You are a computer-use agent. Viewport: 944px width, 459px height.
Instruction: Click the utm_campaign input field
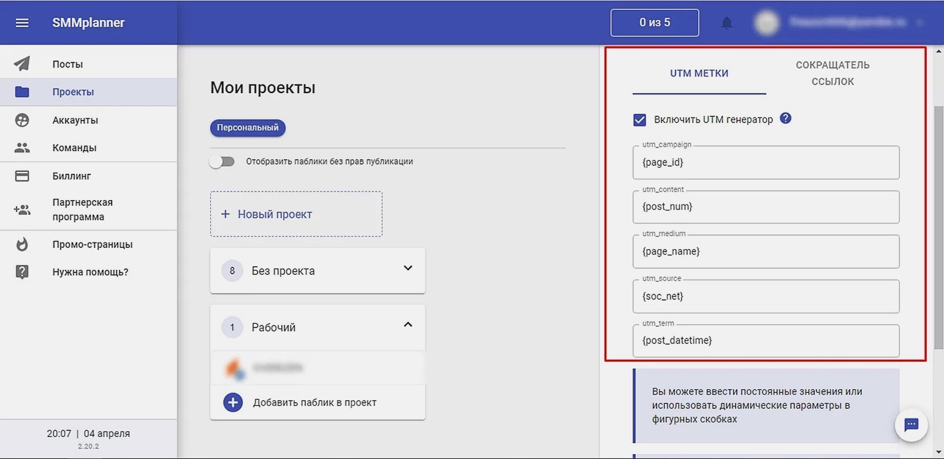[x=766, y=163]
